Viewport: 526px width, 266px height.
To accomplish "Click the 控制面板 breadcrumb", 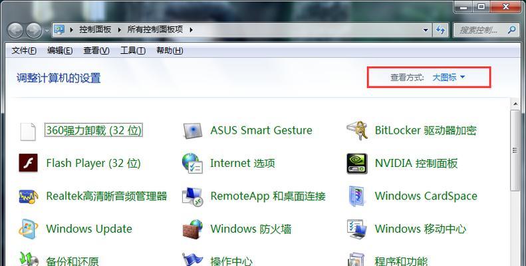I will coord(95,29).
